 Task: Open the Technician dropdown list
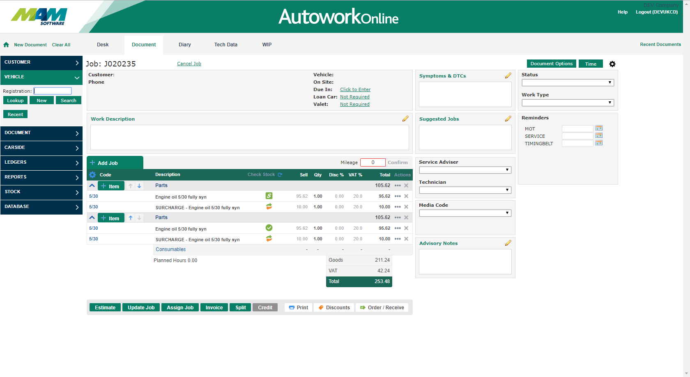tap(465, 190)
